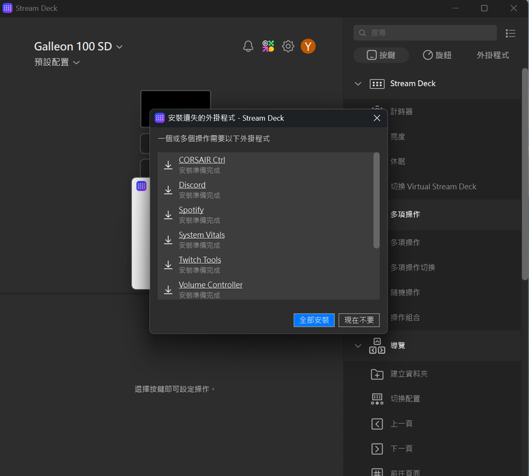Screen dimensions: 529x476
Task: Click the 現在不要 button
Action: coord(359,320)
